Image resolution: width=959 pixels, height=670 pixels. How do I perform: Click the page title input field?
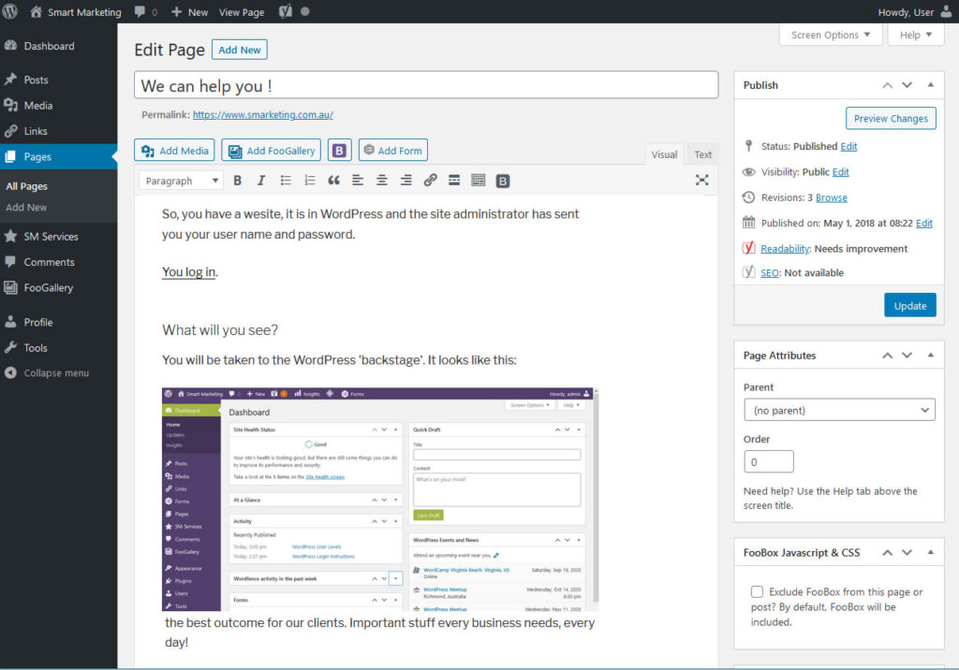point(426,86)
